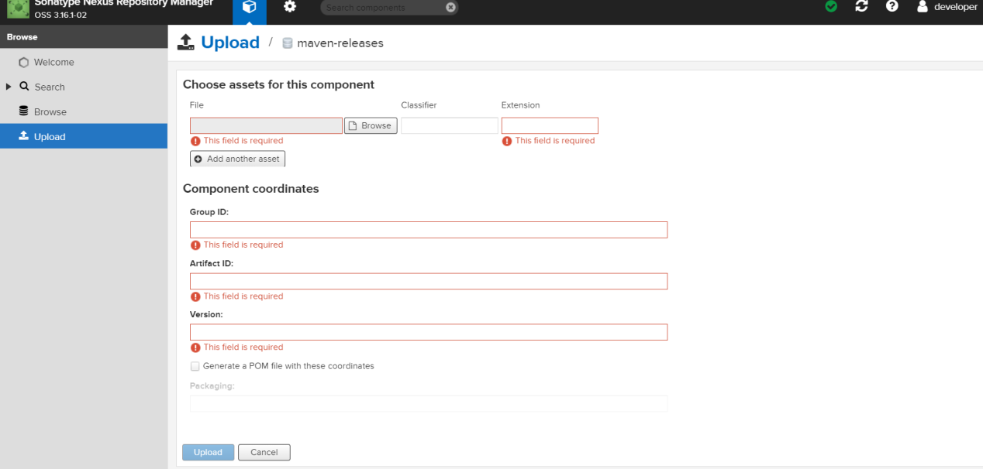Click the Extension input field
Image resolution: width=983 pixels, height=469 pixels.
[x=550, y=125]
